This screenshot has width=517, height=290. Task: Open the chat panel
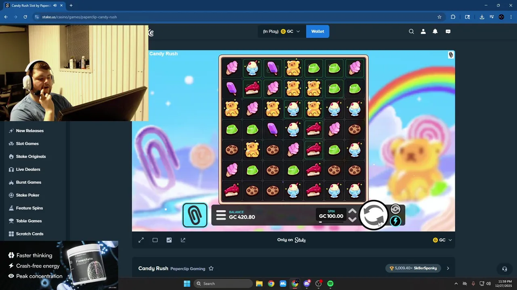(x=448, y=31)
